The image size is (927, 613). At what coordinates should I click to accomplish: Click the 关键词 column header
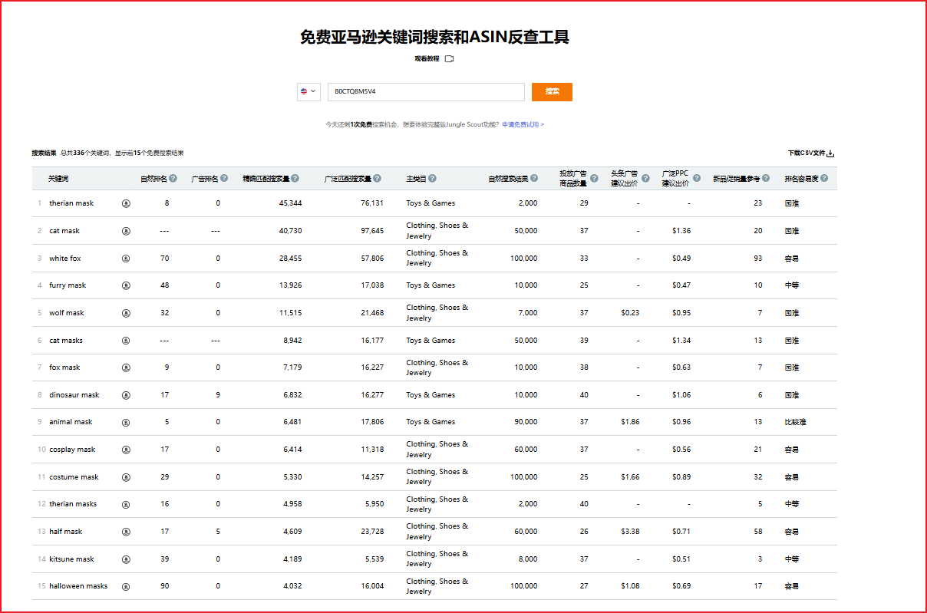pos(58,179)
